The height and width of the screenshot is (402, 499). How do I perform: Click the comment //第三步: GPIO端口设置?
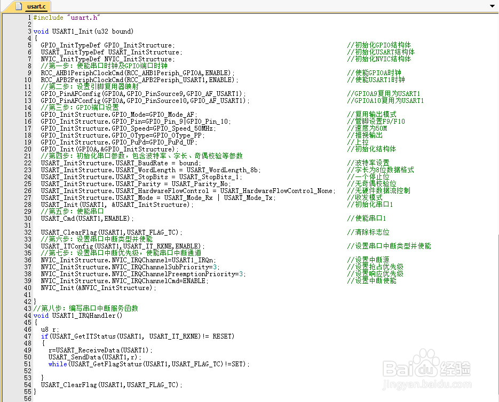[x=80, y=108]
